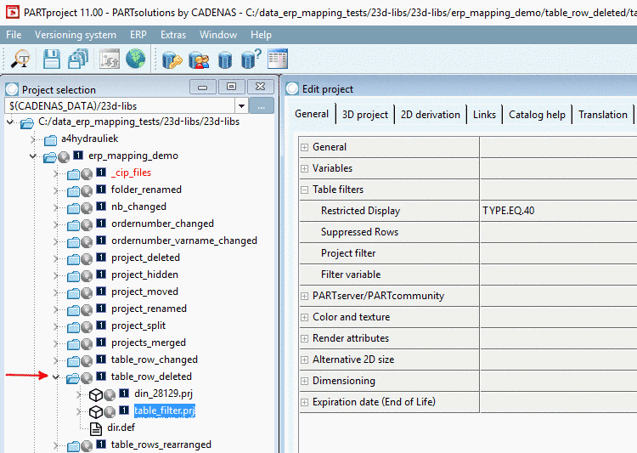Select din_28129.prj in the tree
Screen dimensions: 637x453
[x=163, y=394]
